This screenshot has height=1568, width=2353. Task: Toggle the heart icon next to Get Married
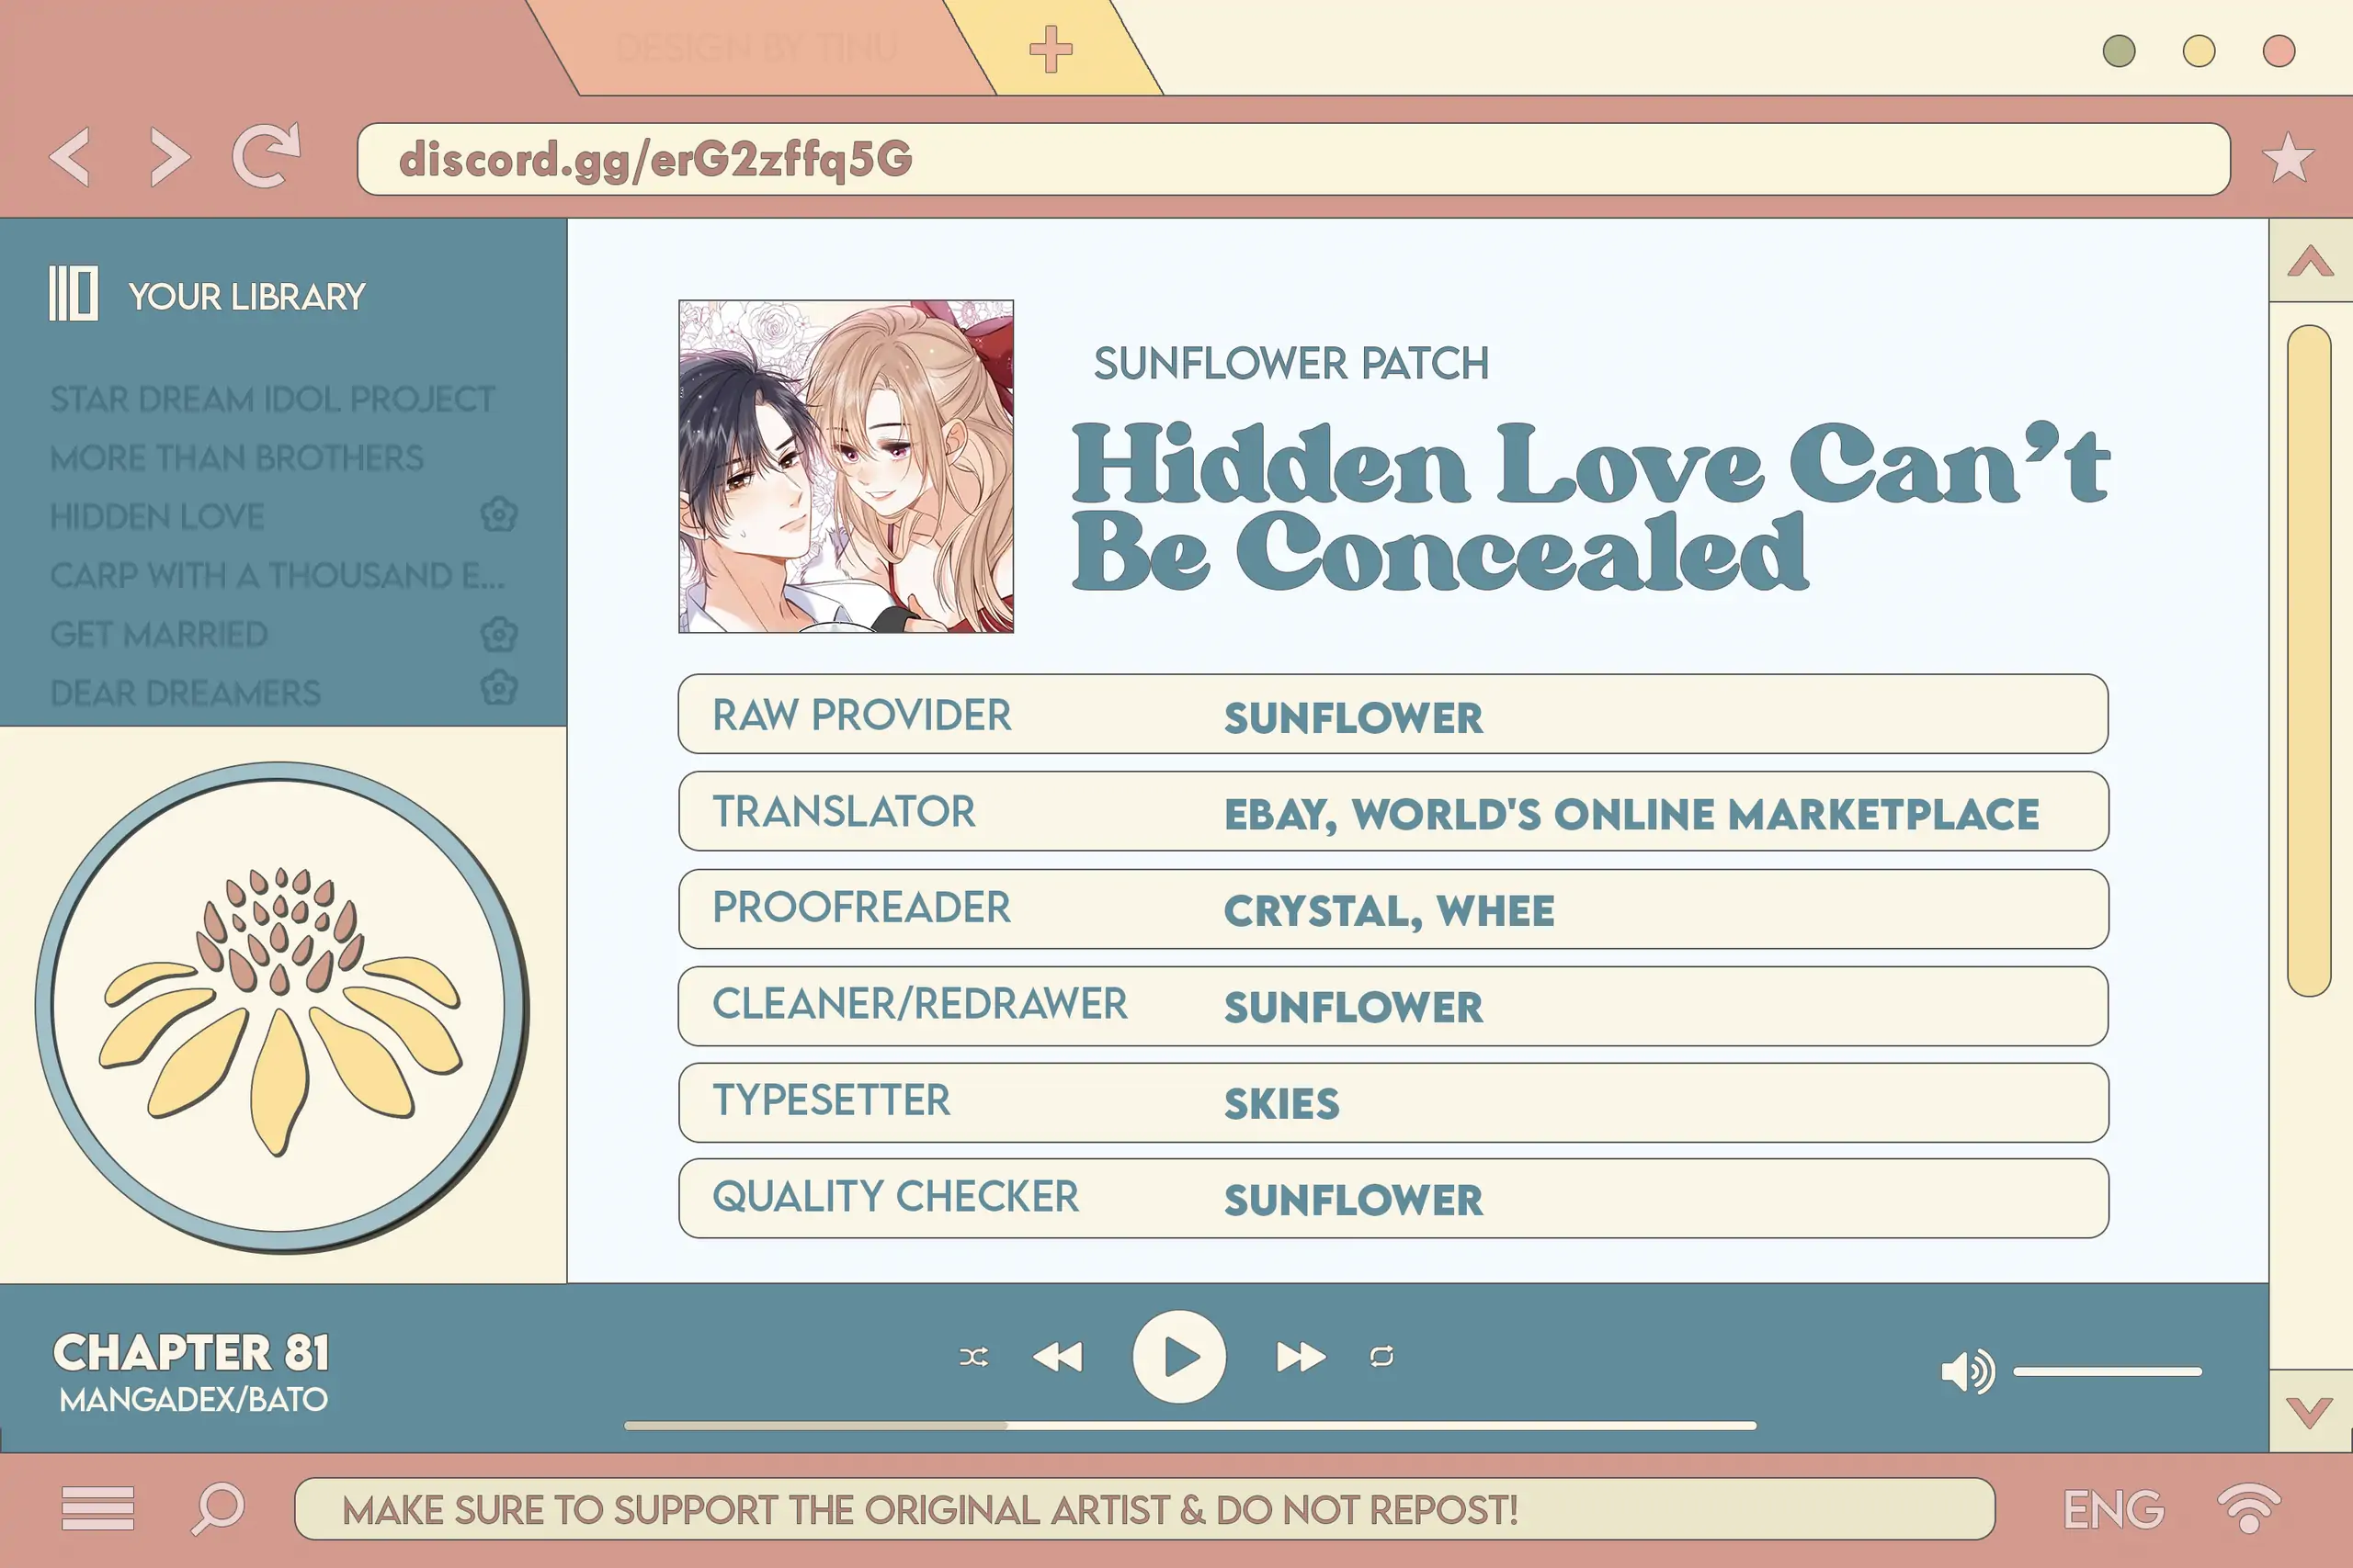499,634
